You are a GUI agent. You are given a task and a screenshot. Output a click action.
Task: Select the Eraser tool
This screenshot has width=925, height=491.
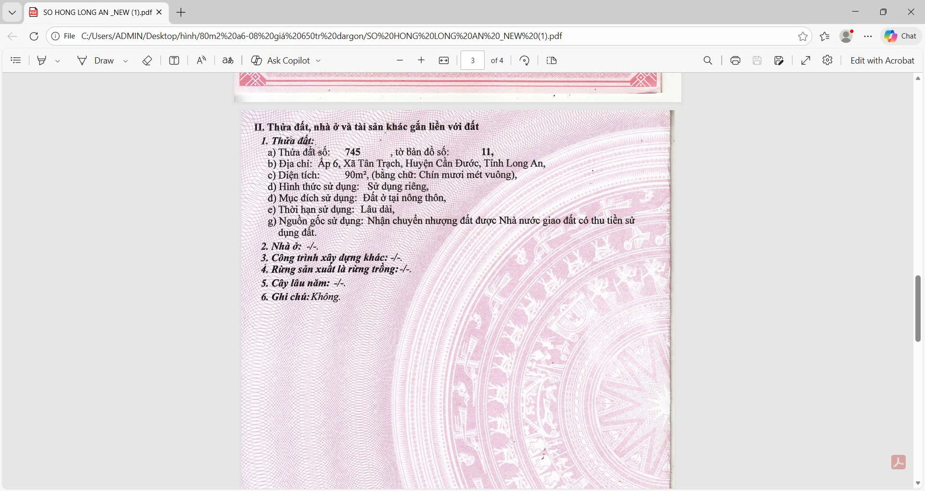click(x=147, y=60)
